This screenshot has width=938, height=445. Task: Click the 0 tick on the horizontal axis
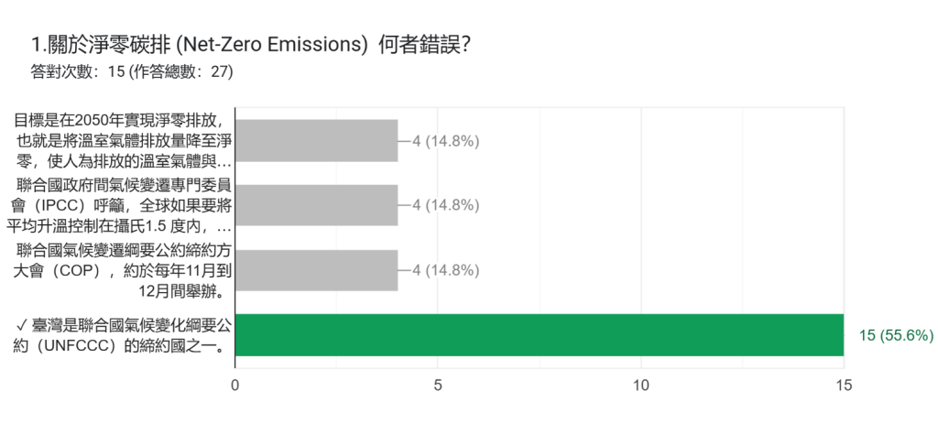pos(235,385)
